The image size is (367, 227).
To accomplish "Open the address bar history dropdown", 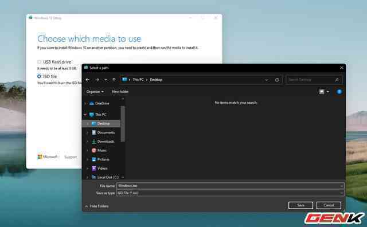I will pyautogui.click(x=266, y=80).
